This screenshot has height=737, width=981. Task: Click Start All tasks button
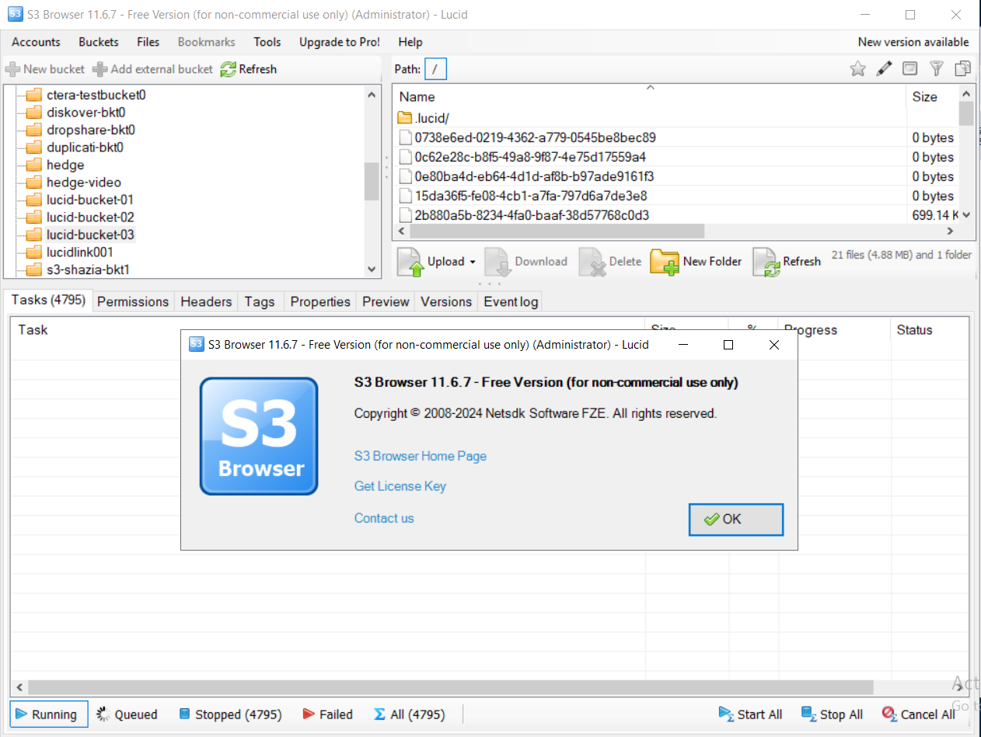tap(751, 714)
